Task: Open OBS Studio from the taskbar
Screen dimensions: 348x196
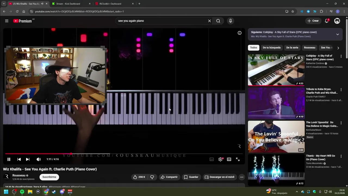Action: [x=14, y=192]
